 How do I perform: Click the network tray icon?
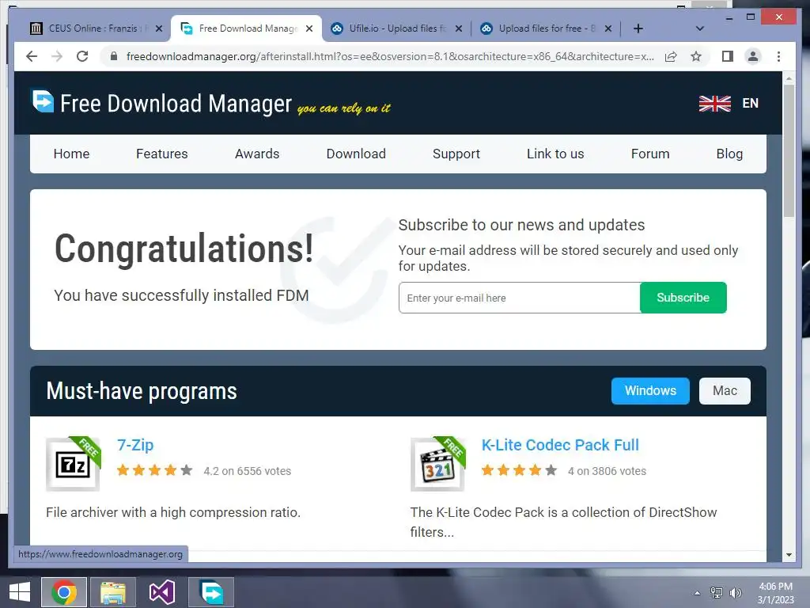[x=716, y=592]
